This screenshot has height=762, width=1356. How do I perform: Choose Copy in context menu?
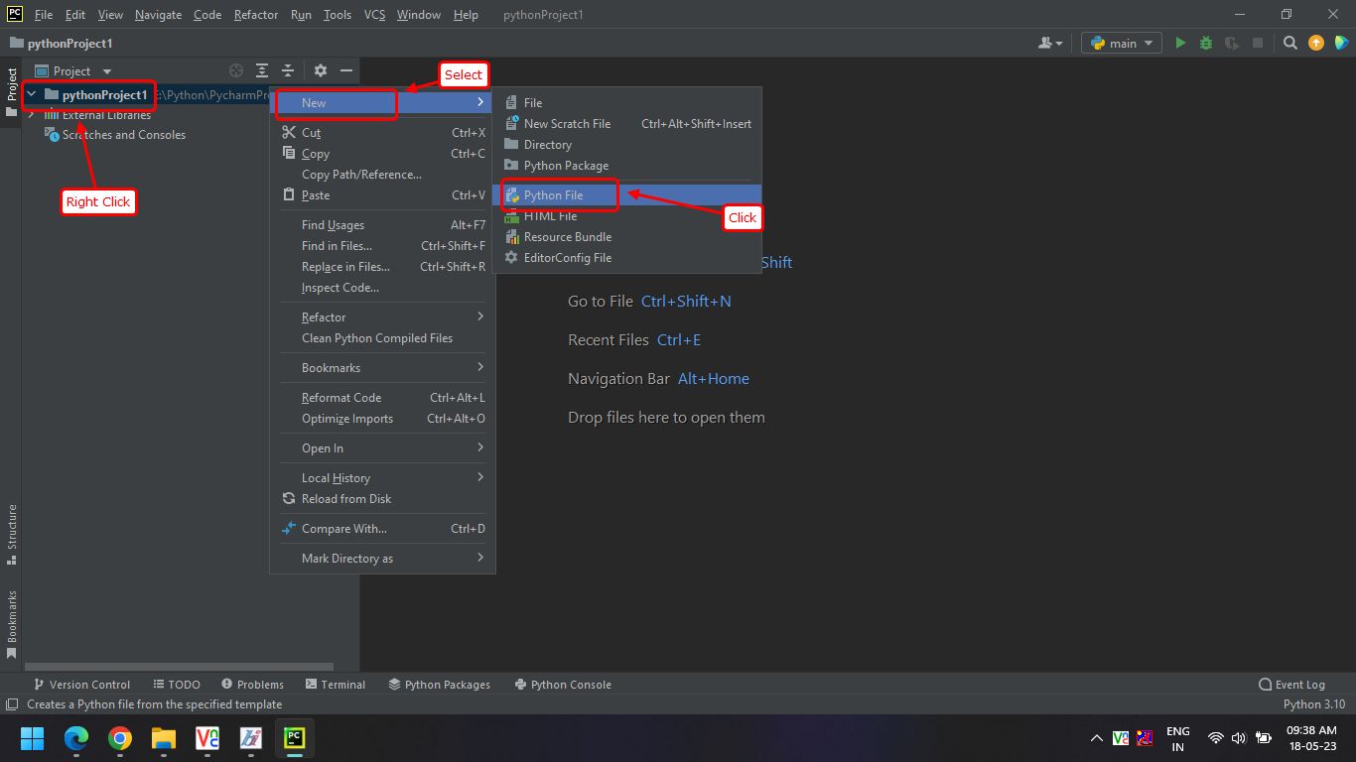382,154
